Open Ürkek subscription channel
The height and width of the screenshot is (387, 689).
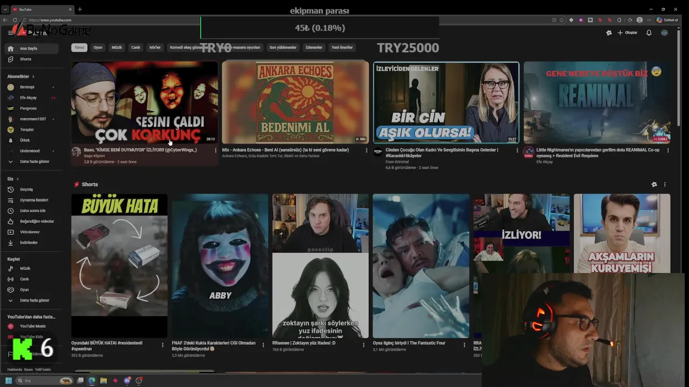[x=31, y=140]
